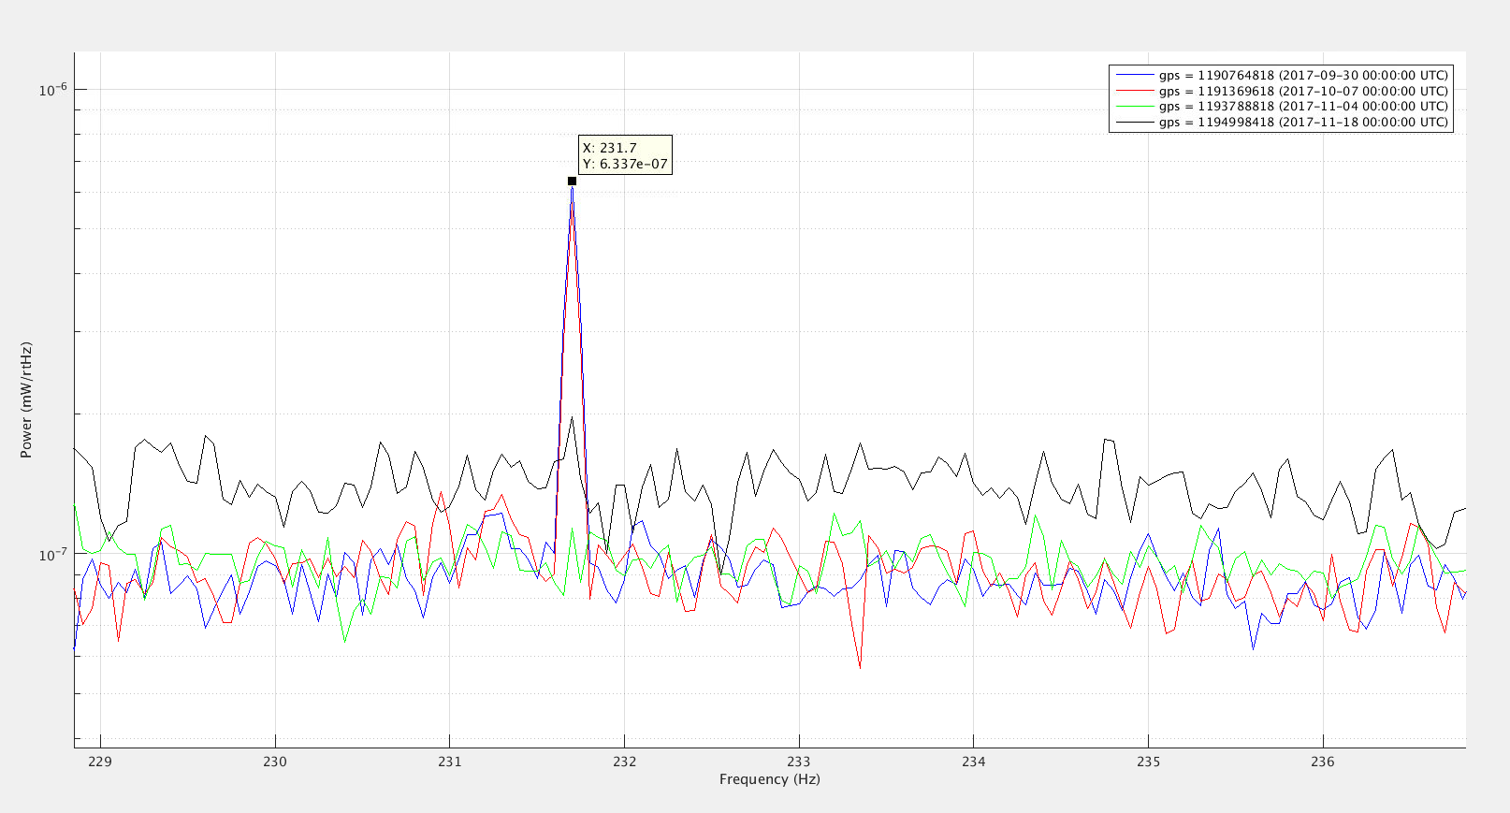This screenshot has height=813, width=1510.
Task: Click the 232 tick label on x-axis
Action: coord(624,762)
